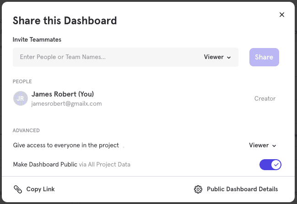
Task: Click the chevron next to the project Viewer role
Action: click(275, 146)
